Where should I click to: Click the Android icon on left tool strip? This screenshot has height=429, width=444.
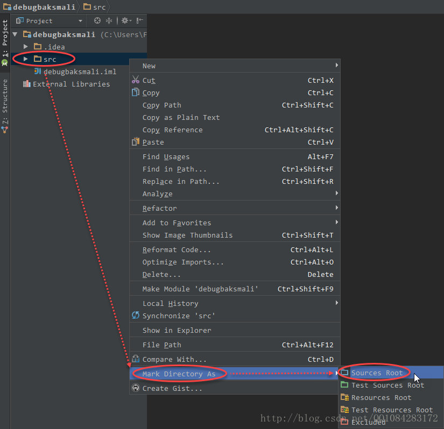click(x=4, y=62)
